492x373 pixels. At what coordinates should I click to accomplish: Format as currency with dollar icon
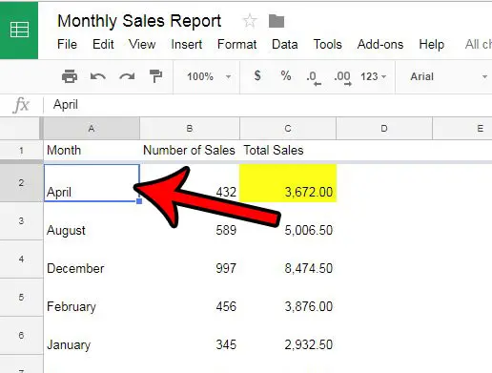click(257, 76)
